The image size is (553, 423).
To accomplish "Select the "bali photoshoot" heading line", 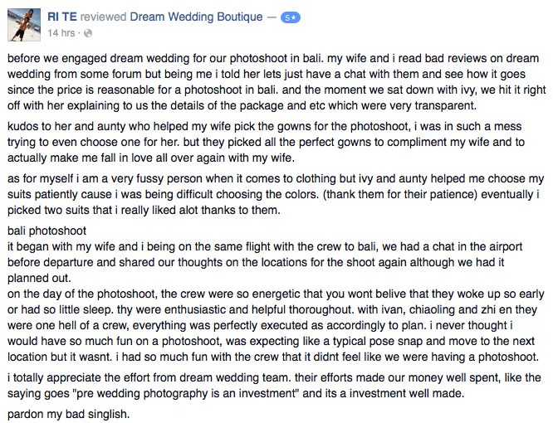I will click(x=46, y=231).
